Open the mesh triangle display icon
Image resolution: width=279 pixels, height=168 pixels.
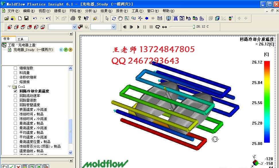point(201,18)
